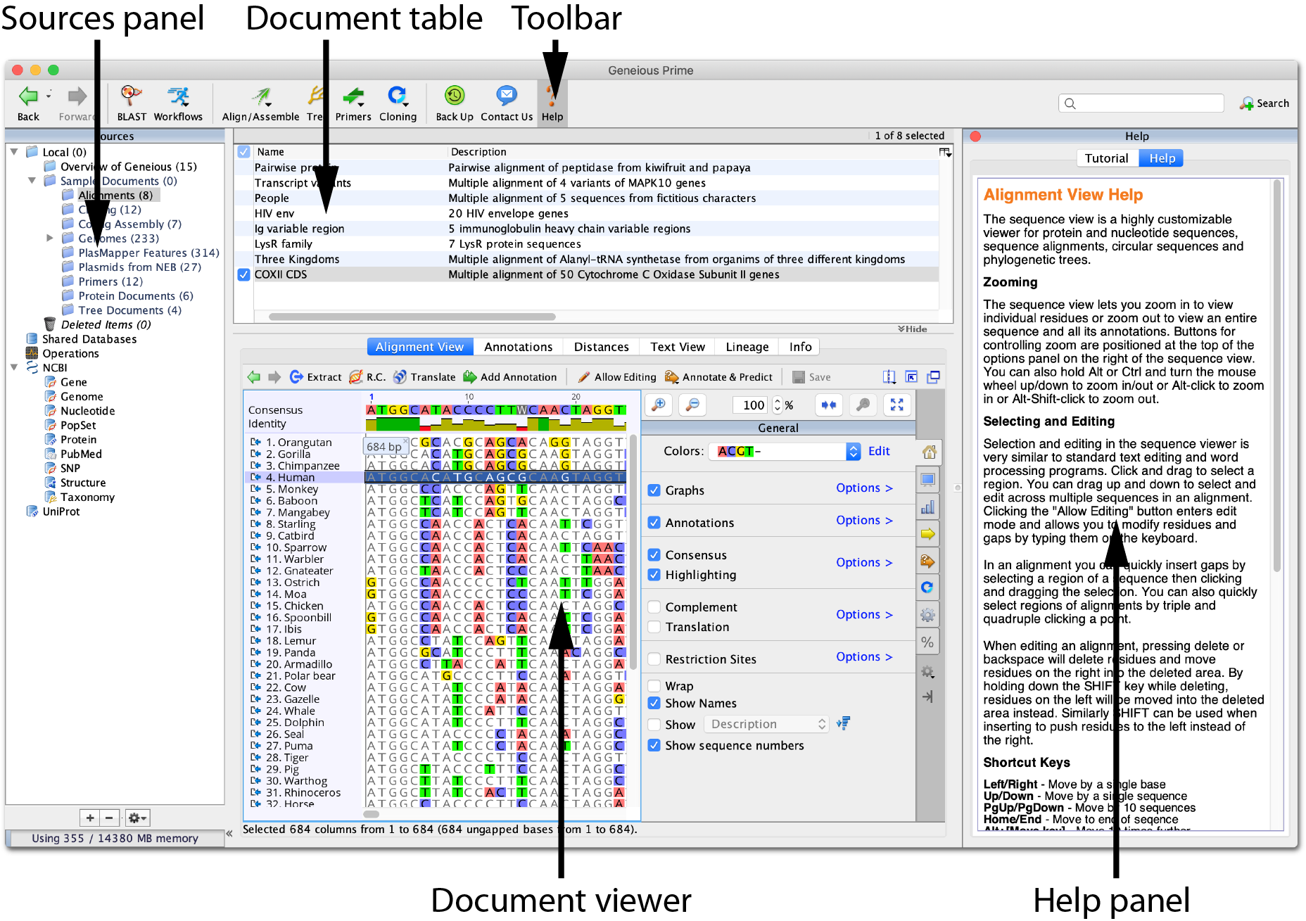1306x921 pixels.
Task: Open the Colors scheme dropdown
Action: pyautogui.click(x=785, y=451)
